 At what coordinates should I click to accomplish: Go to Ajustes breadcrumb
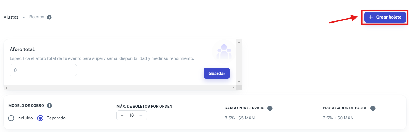pos(11,17)
